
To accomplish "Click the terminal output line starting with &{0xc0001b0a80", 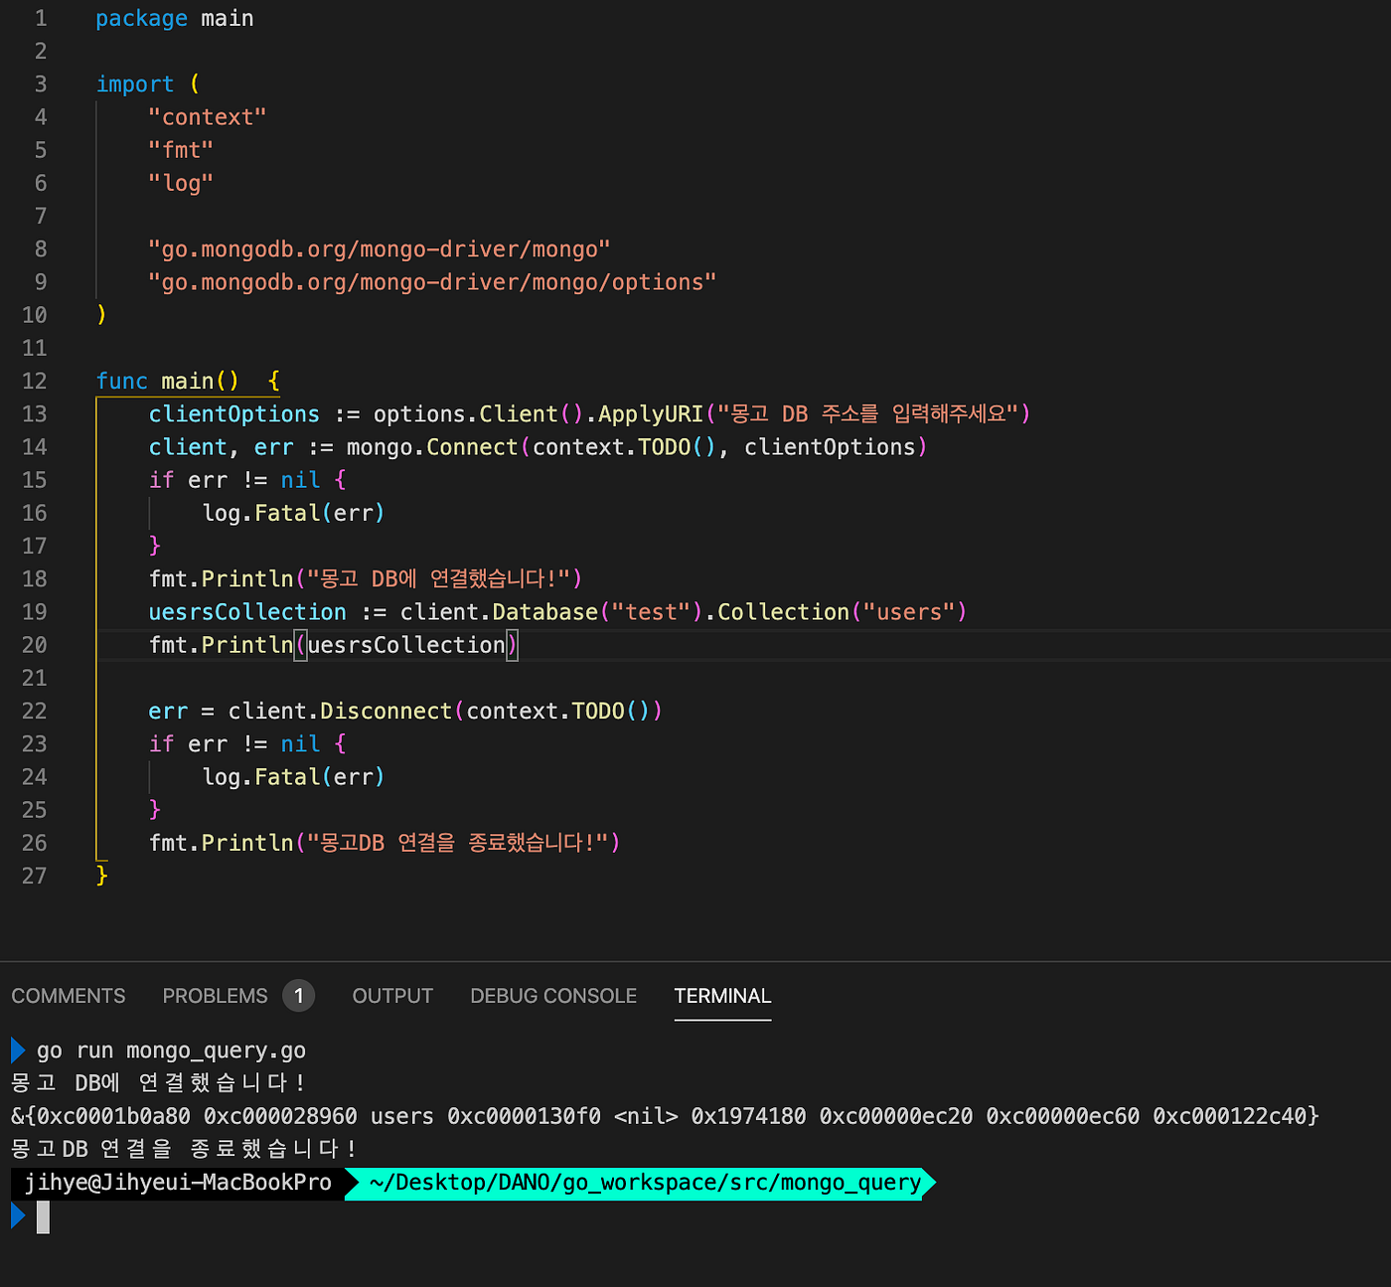I will click(665, 1116).
